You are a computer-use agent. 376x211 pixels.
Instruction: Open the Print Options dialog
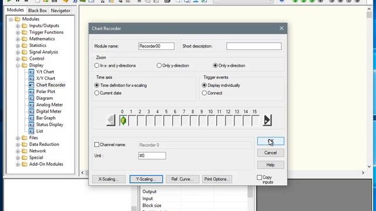(x=217, y=179)
